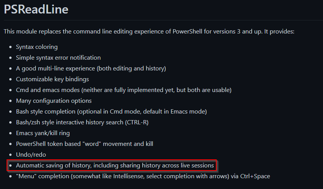Viewport: 323px width, 189px height.
Task: Click the red-boxed "Automatic saving of history" line
Action: pyautogui.click(x=114, y=166)
